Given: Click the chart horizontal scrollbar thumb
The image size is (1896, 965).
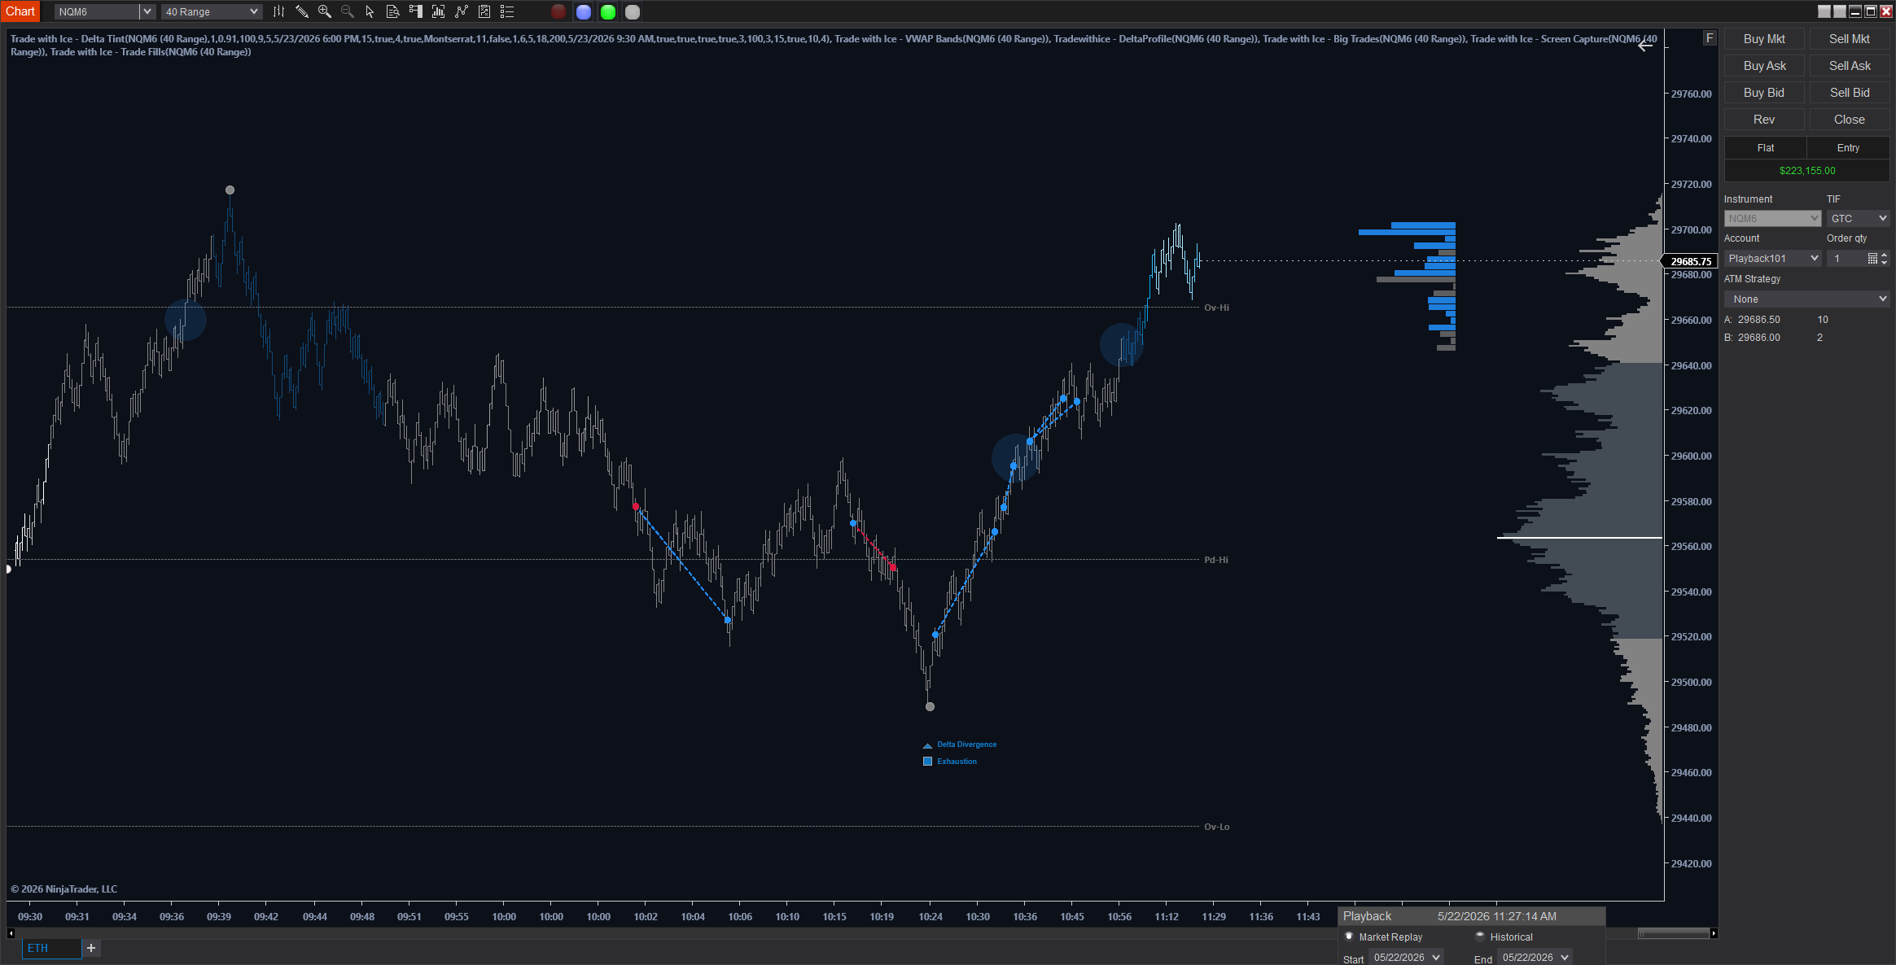Looking at the screenshot, I should coord(1673,933).
